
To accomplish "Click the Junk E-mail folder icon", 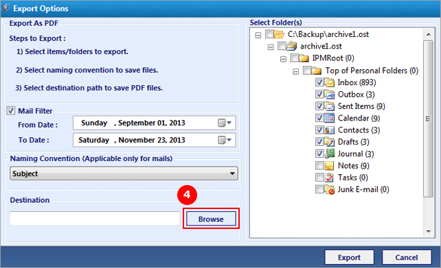I will pos(329,190).
